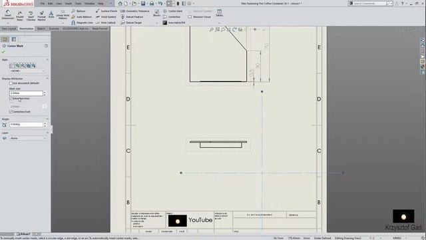Open the Edit menu
The image size is (426, 240).
click(51, 3)
